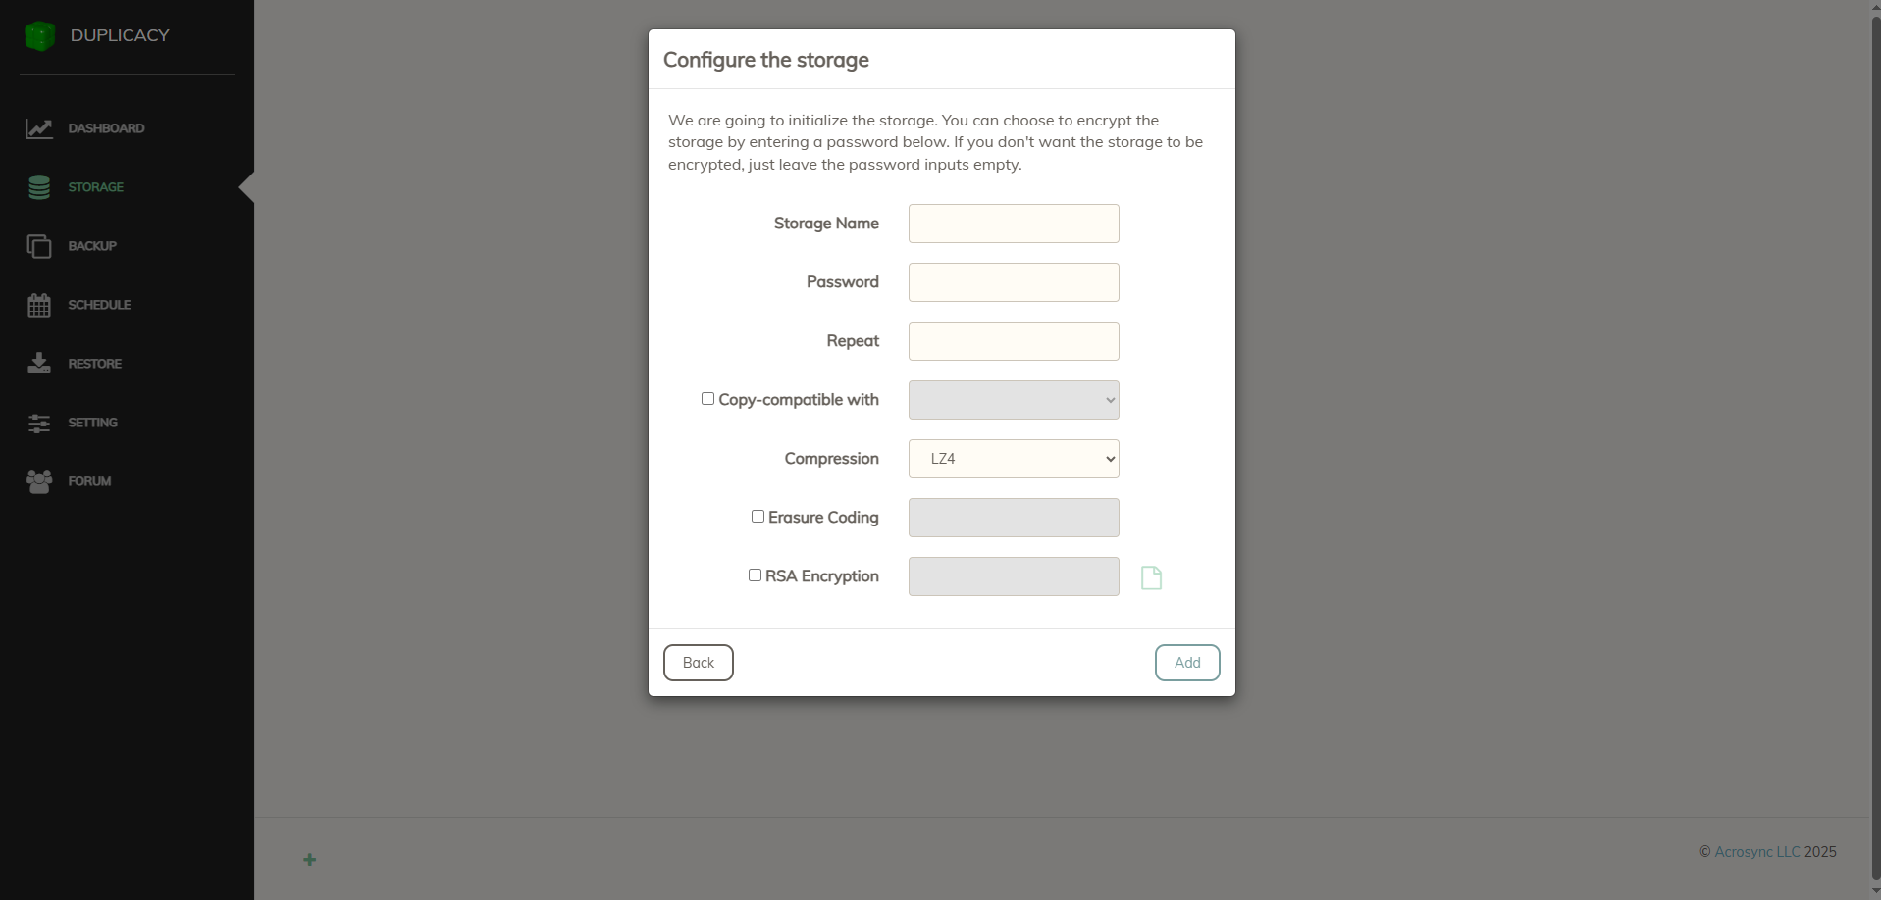The width and height of the screenshot is (1881, 900).
Task: Focus the Storage Name input field
Action: [x=1014, y=224]
